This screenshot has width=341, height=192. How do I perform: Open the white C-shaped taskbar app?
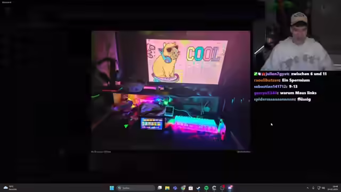[x=214, y=188]
